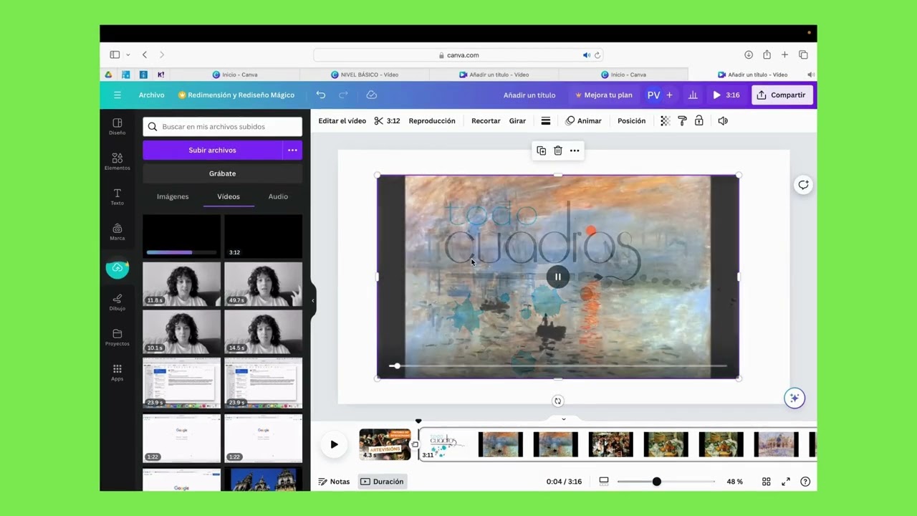Screen dimensions: 917x516
Task: Open the transparency checkerboard icon
Action: [x=665, y=121]
